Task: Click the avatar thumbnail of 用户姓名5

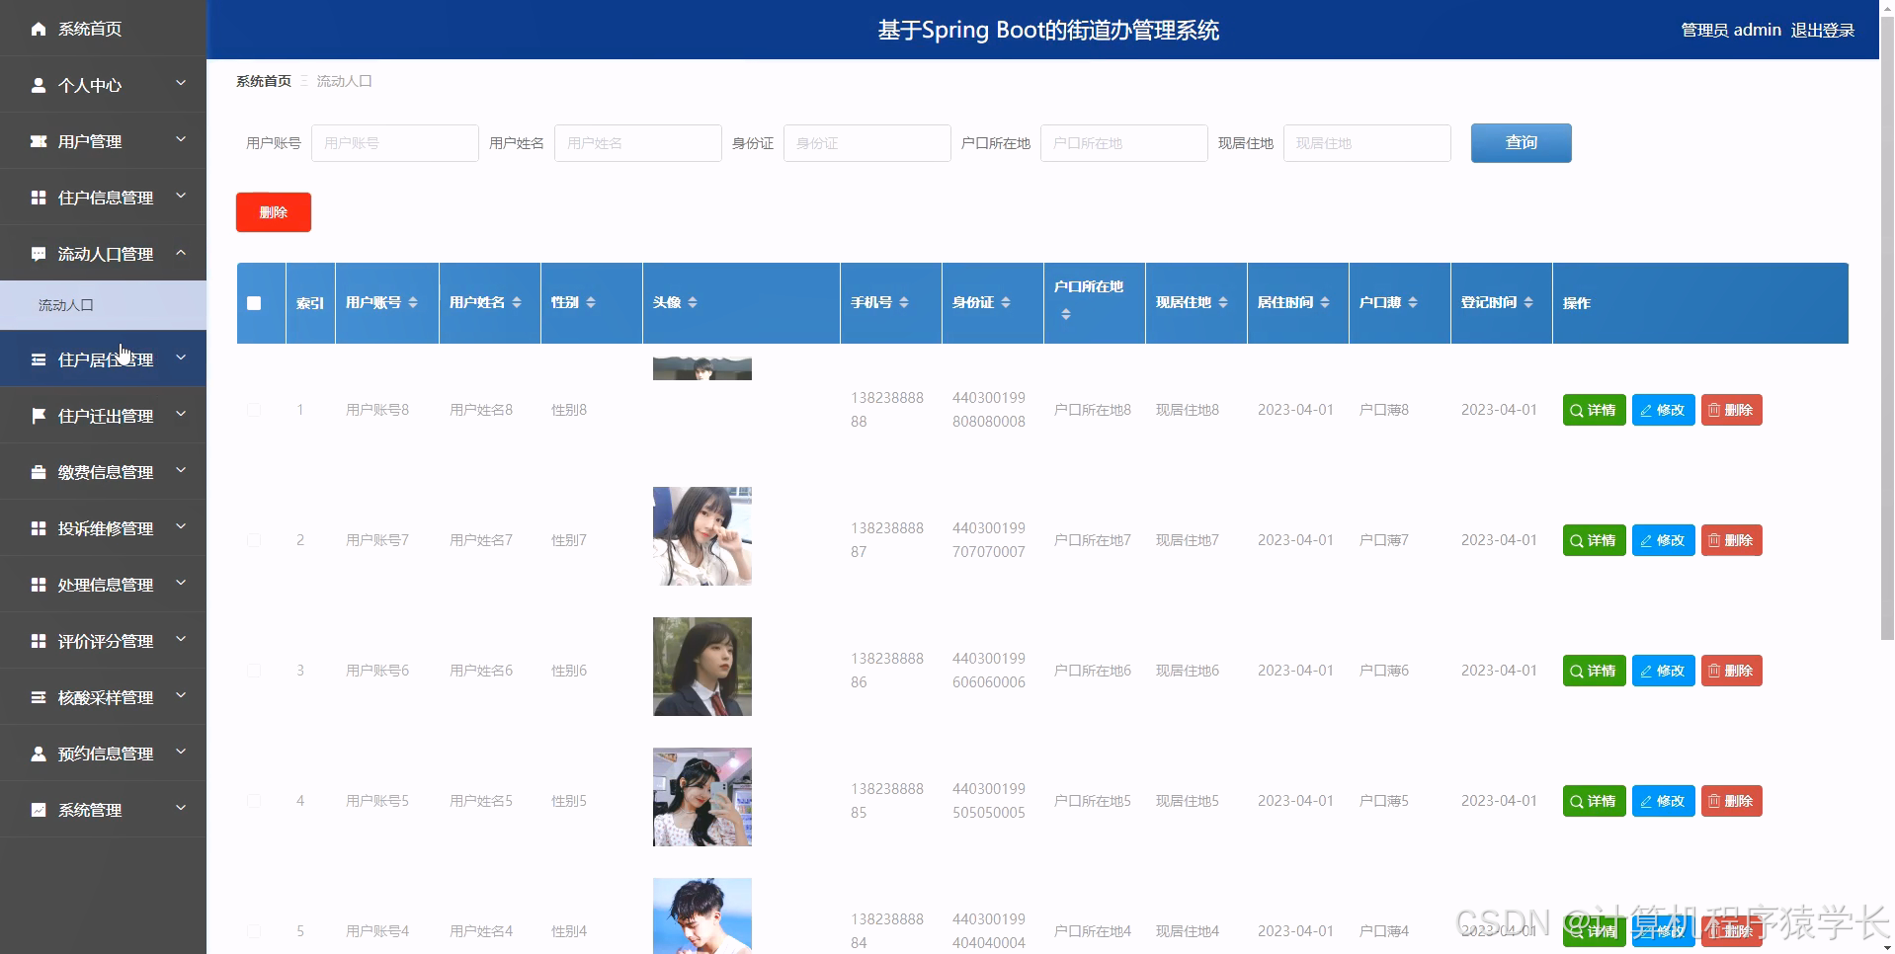Action: (x=701, y=796)
